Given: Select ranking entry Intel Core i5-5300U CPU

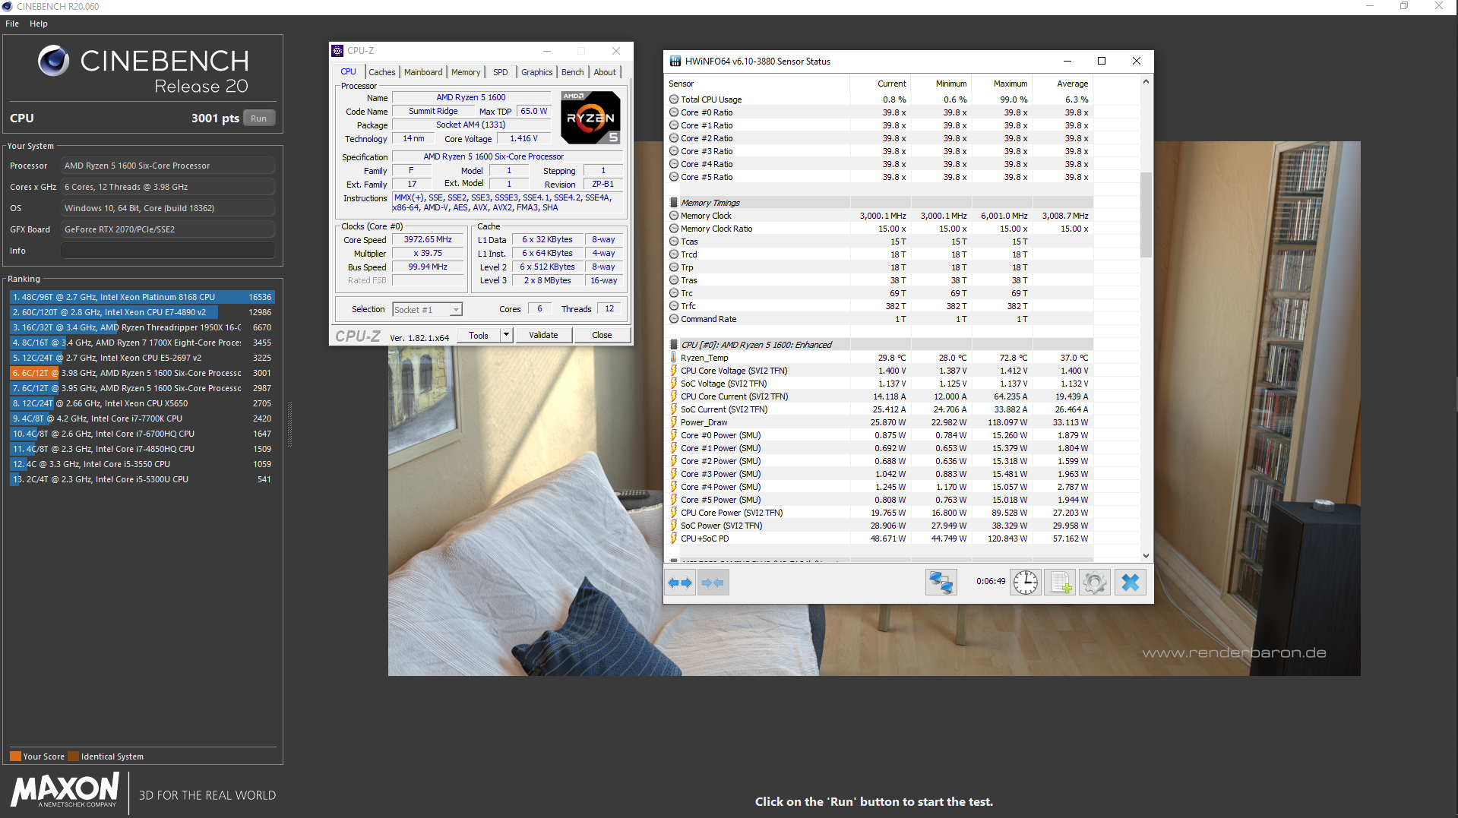Looking at the screenshot, I should [x=142, y=479].
